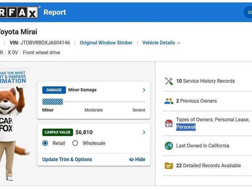Screen dimensions: 252x189
Task: Click the Minor label under damage bar
Action: click(x=48, y=110)
